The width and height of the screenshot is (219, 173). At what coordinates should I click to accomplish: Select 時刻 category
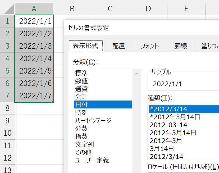tap(103, 112)
